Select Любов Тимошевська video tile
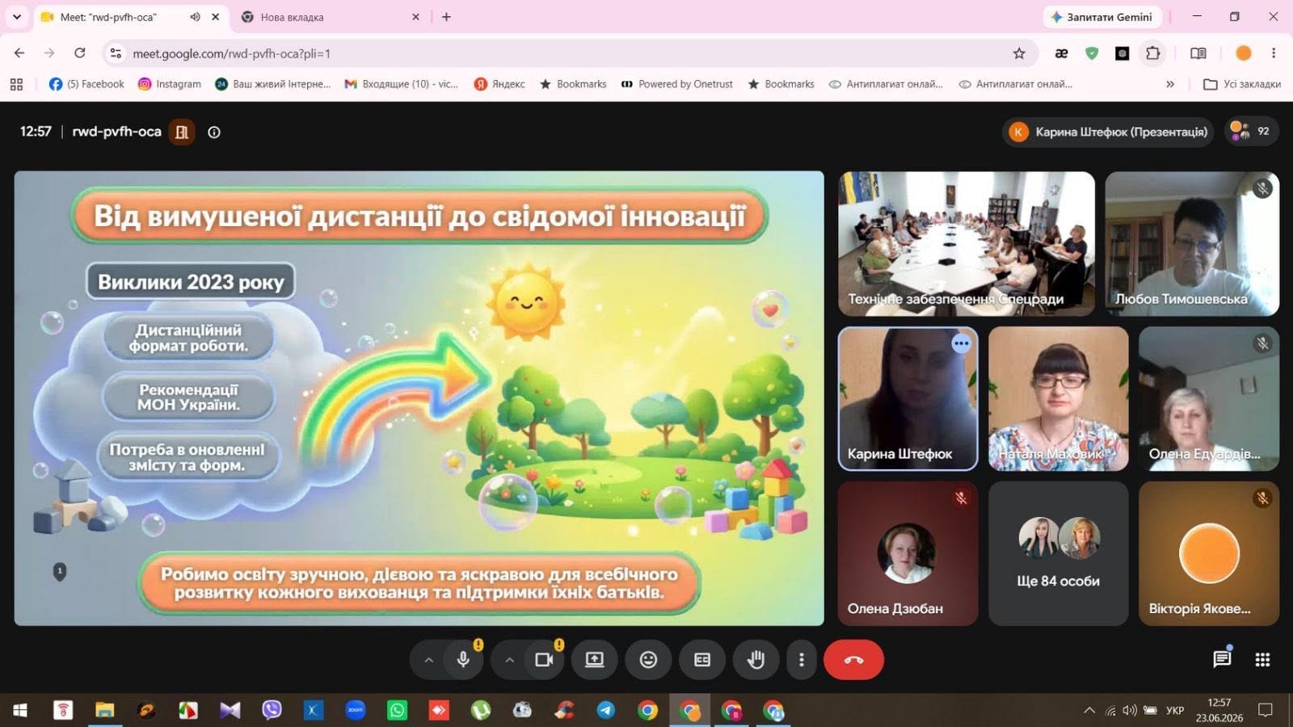The height and width of the screenshot is (727, 1293). click(1192, 243)
